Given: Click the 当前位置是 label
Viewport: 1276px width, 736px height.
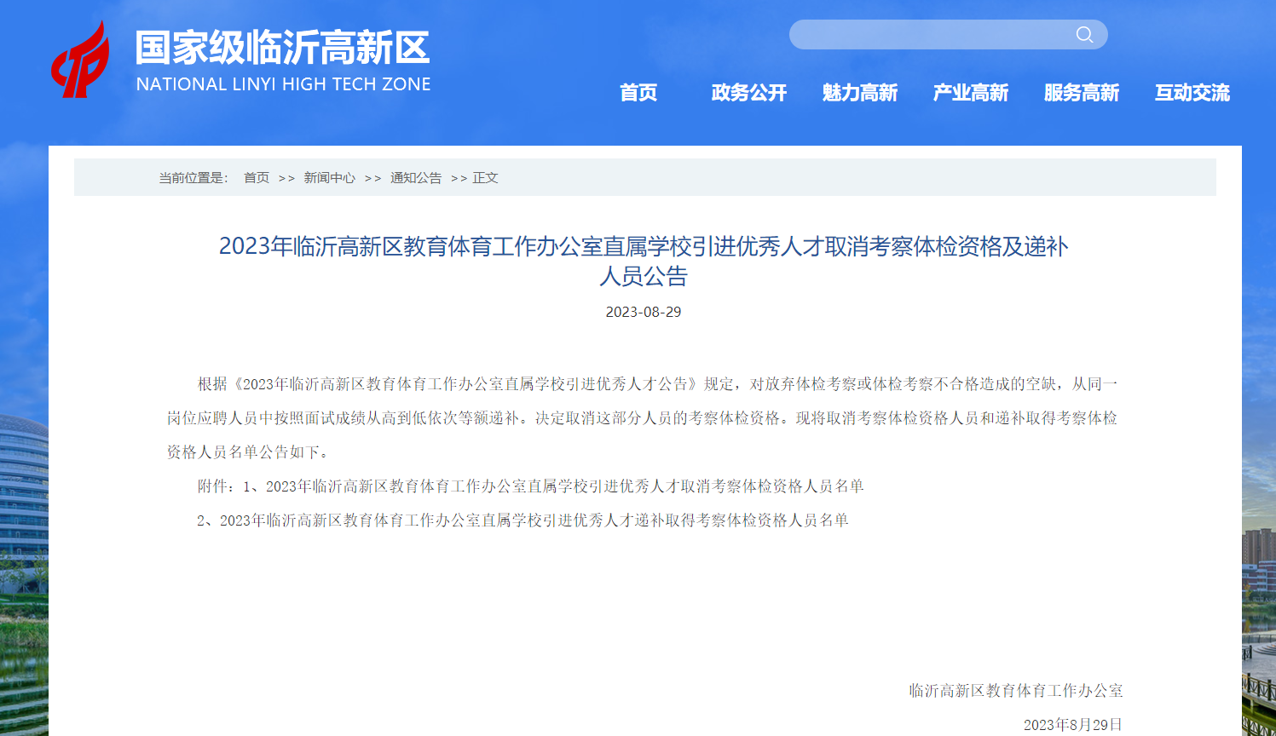Looking at the screenshot, I should coord(193,178).
